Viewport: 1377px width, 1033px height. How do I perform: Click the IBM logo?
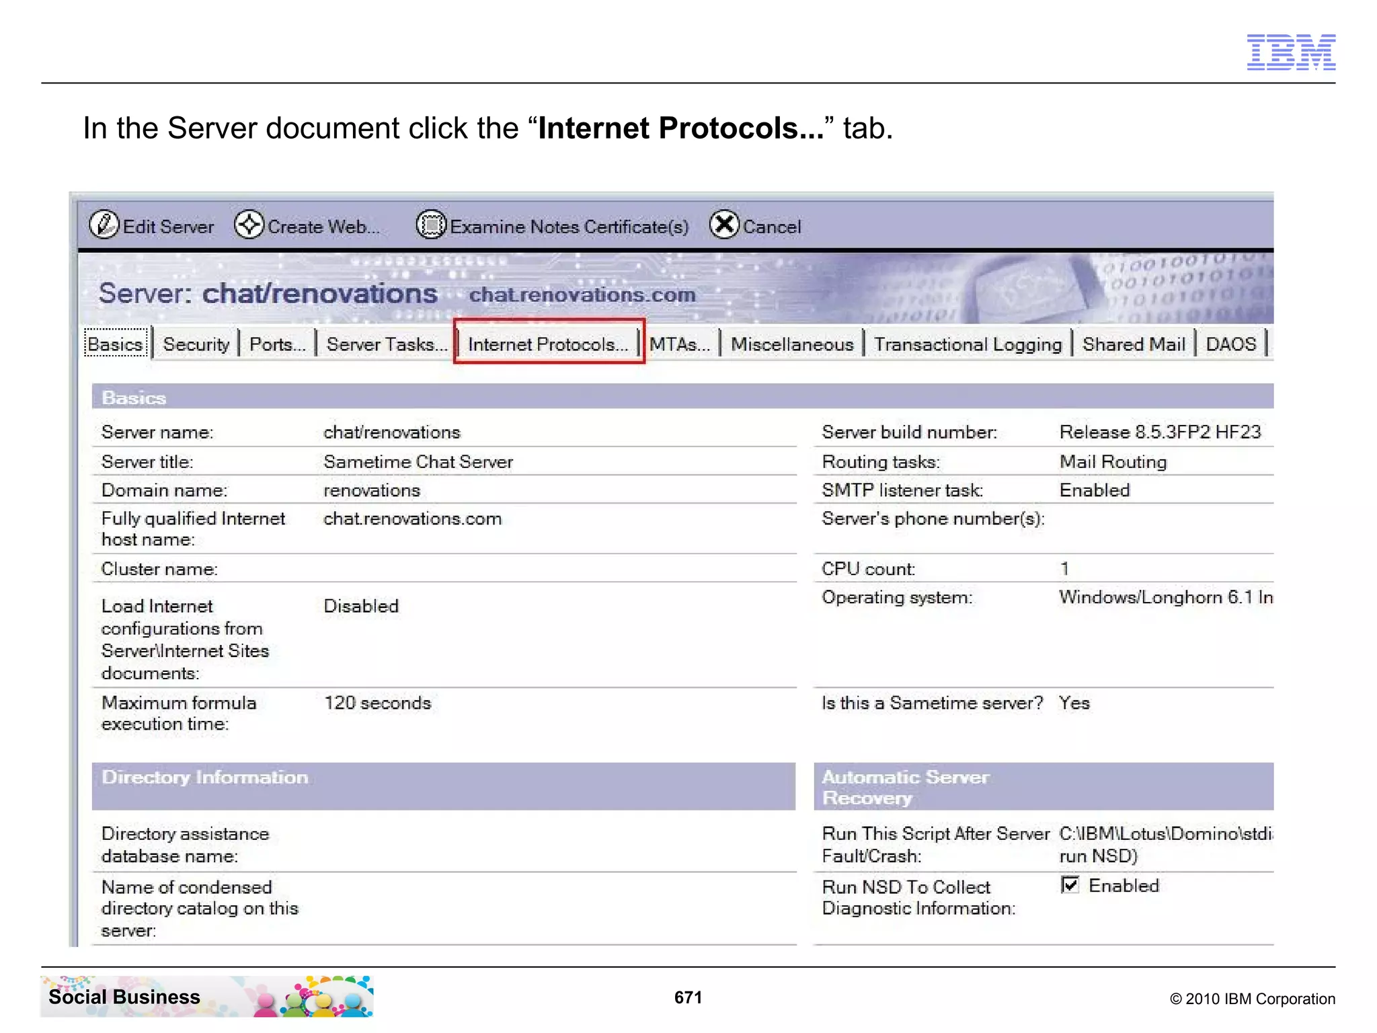click(1291, 52)
